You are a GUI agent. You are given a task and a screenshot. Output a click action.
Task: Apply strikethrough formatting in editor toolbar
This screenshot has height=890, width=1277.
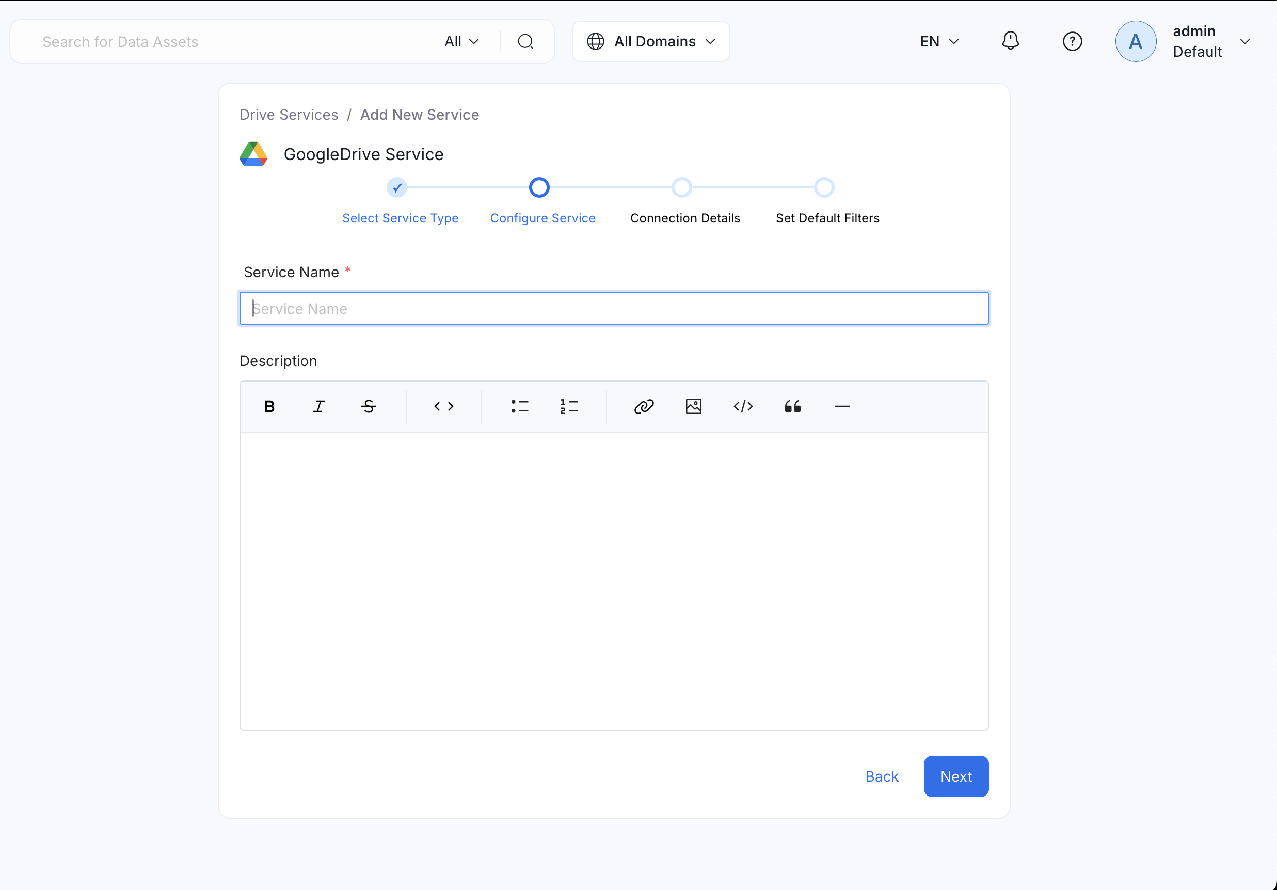368,407
